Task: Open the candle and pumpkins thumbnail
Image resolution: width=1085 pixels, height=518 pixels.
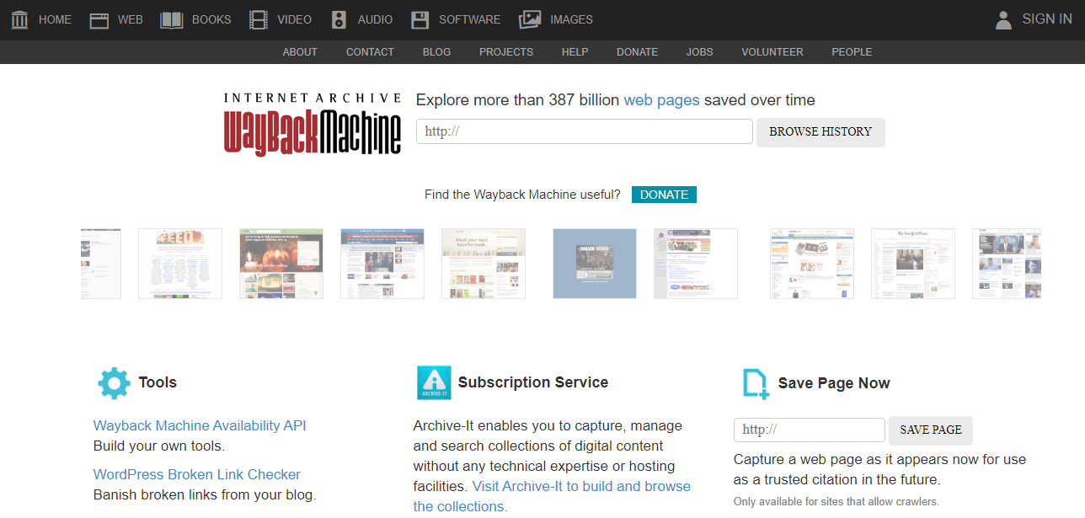Action: click(281, 264)
